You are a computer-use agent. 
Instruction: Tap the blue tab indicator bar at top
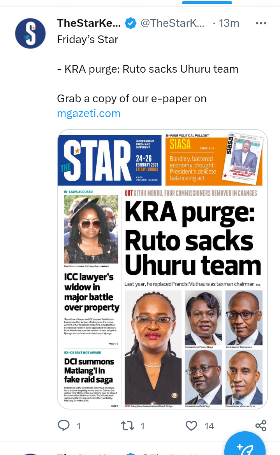point(207,3)
